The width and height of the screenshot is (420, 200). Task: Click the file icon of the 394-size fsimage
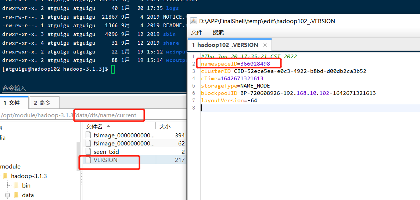(88, 135)
